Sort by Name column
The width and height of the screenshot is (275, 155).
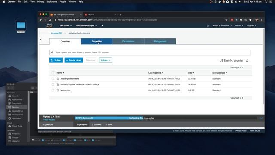coord(60,73)
